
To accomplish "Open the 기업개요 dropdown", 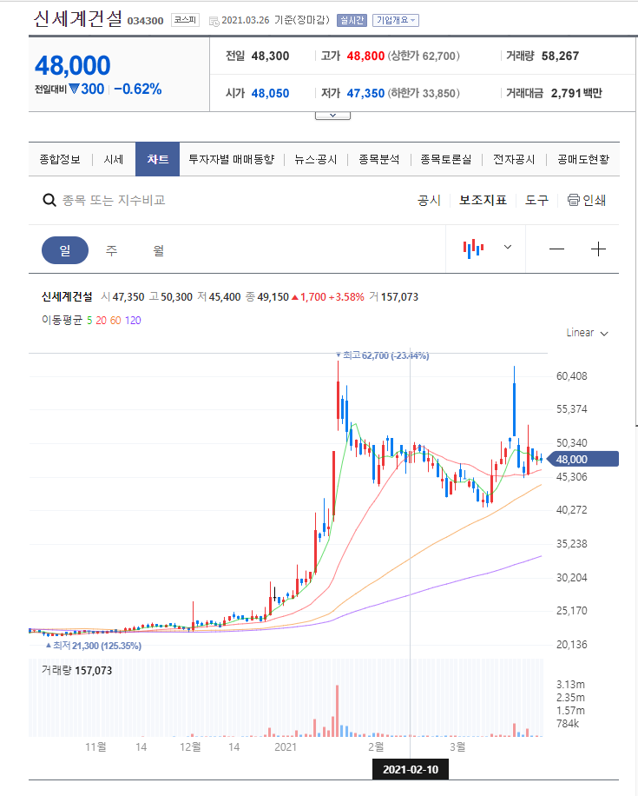I will pos(396,20).
